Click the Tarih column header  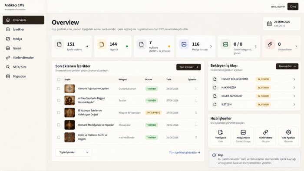pos(169,79)
